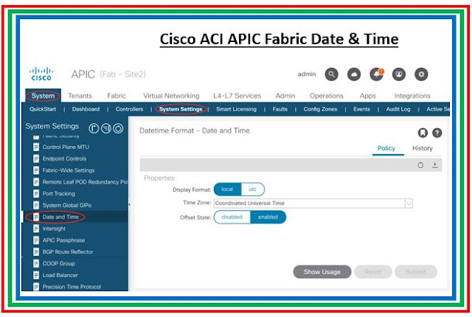Screen dimensions: 472x317
Task: Open the Tenants menu tab
Action: coord(80,96)
